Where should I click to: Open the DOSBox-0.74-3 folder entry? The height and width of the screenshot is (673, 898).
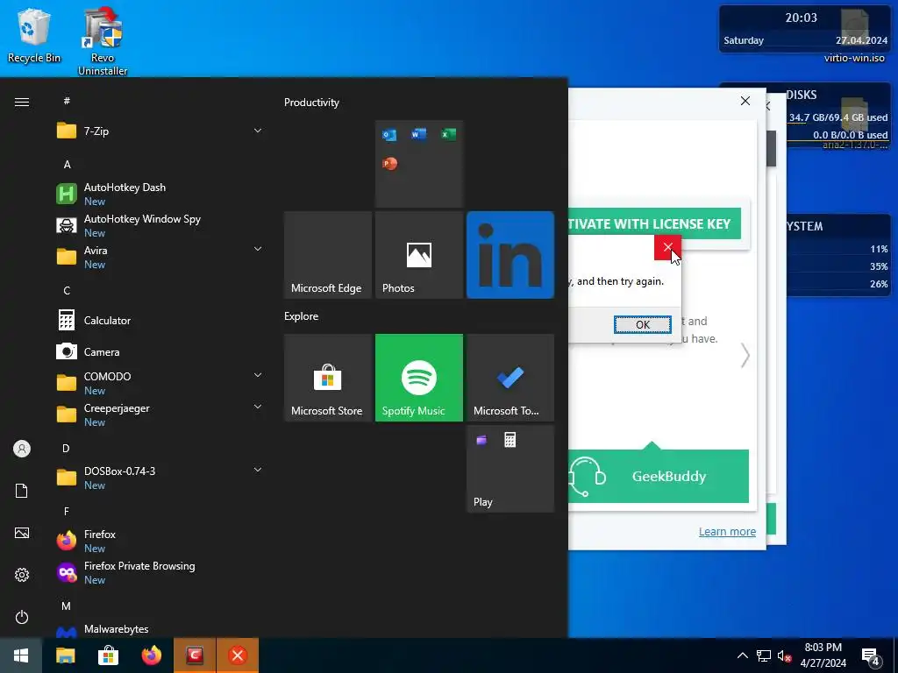[x=160, y=478]
